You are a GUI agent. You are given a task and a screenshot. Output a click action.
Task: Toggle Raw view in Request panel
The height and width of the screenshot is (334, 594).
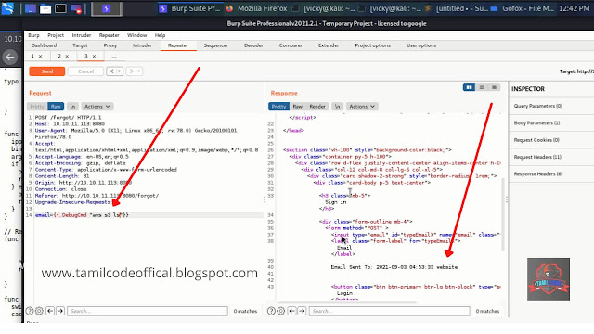56,107
